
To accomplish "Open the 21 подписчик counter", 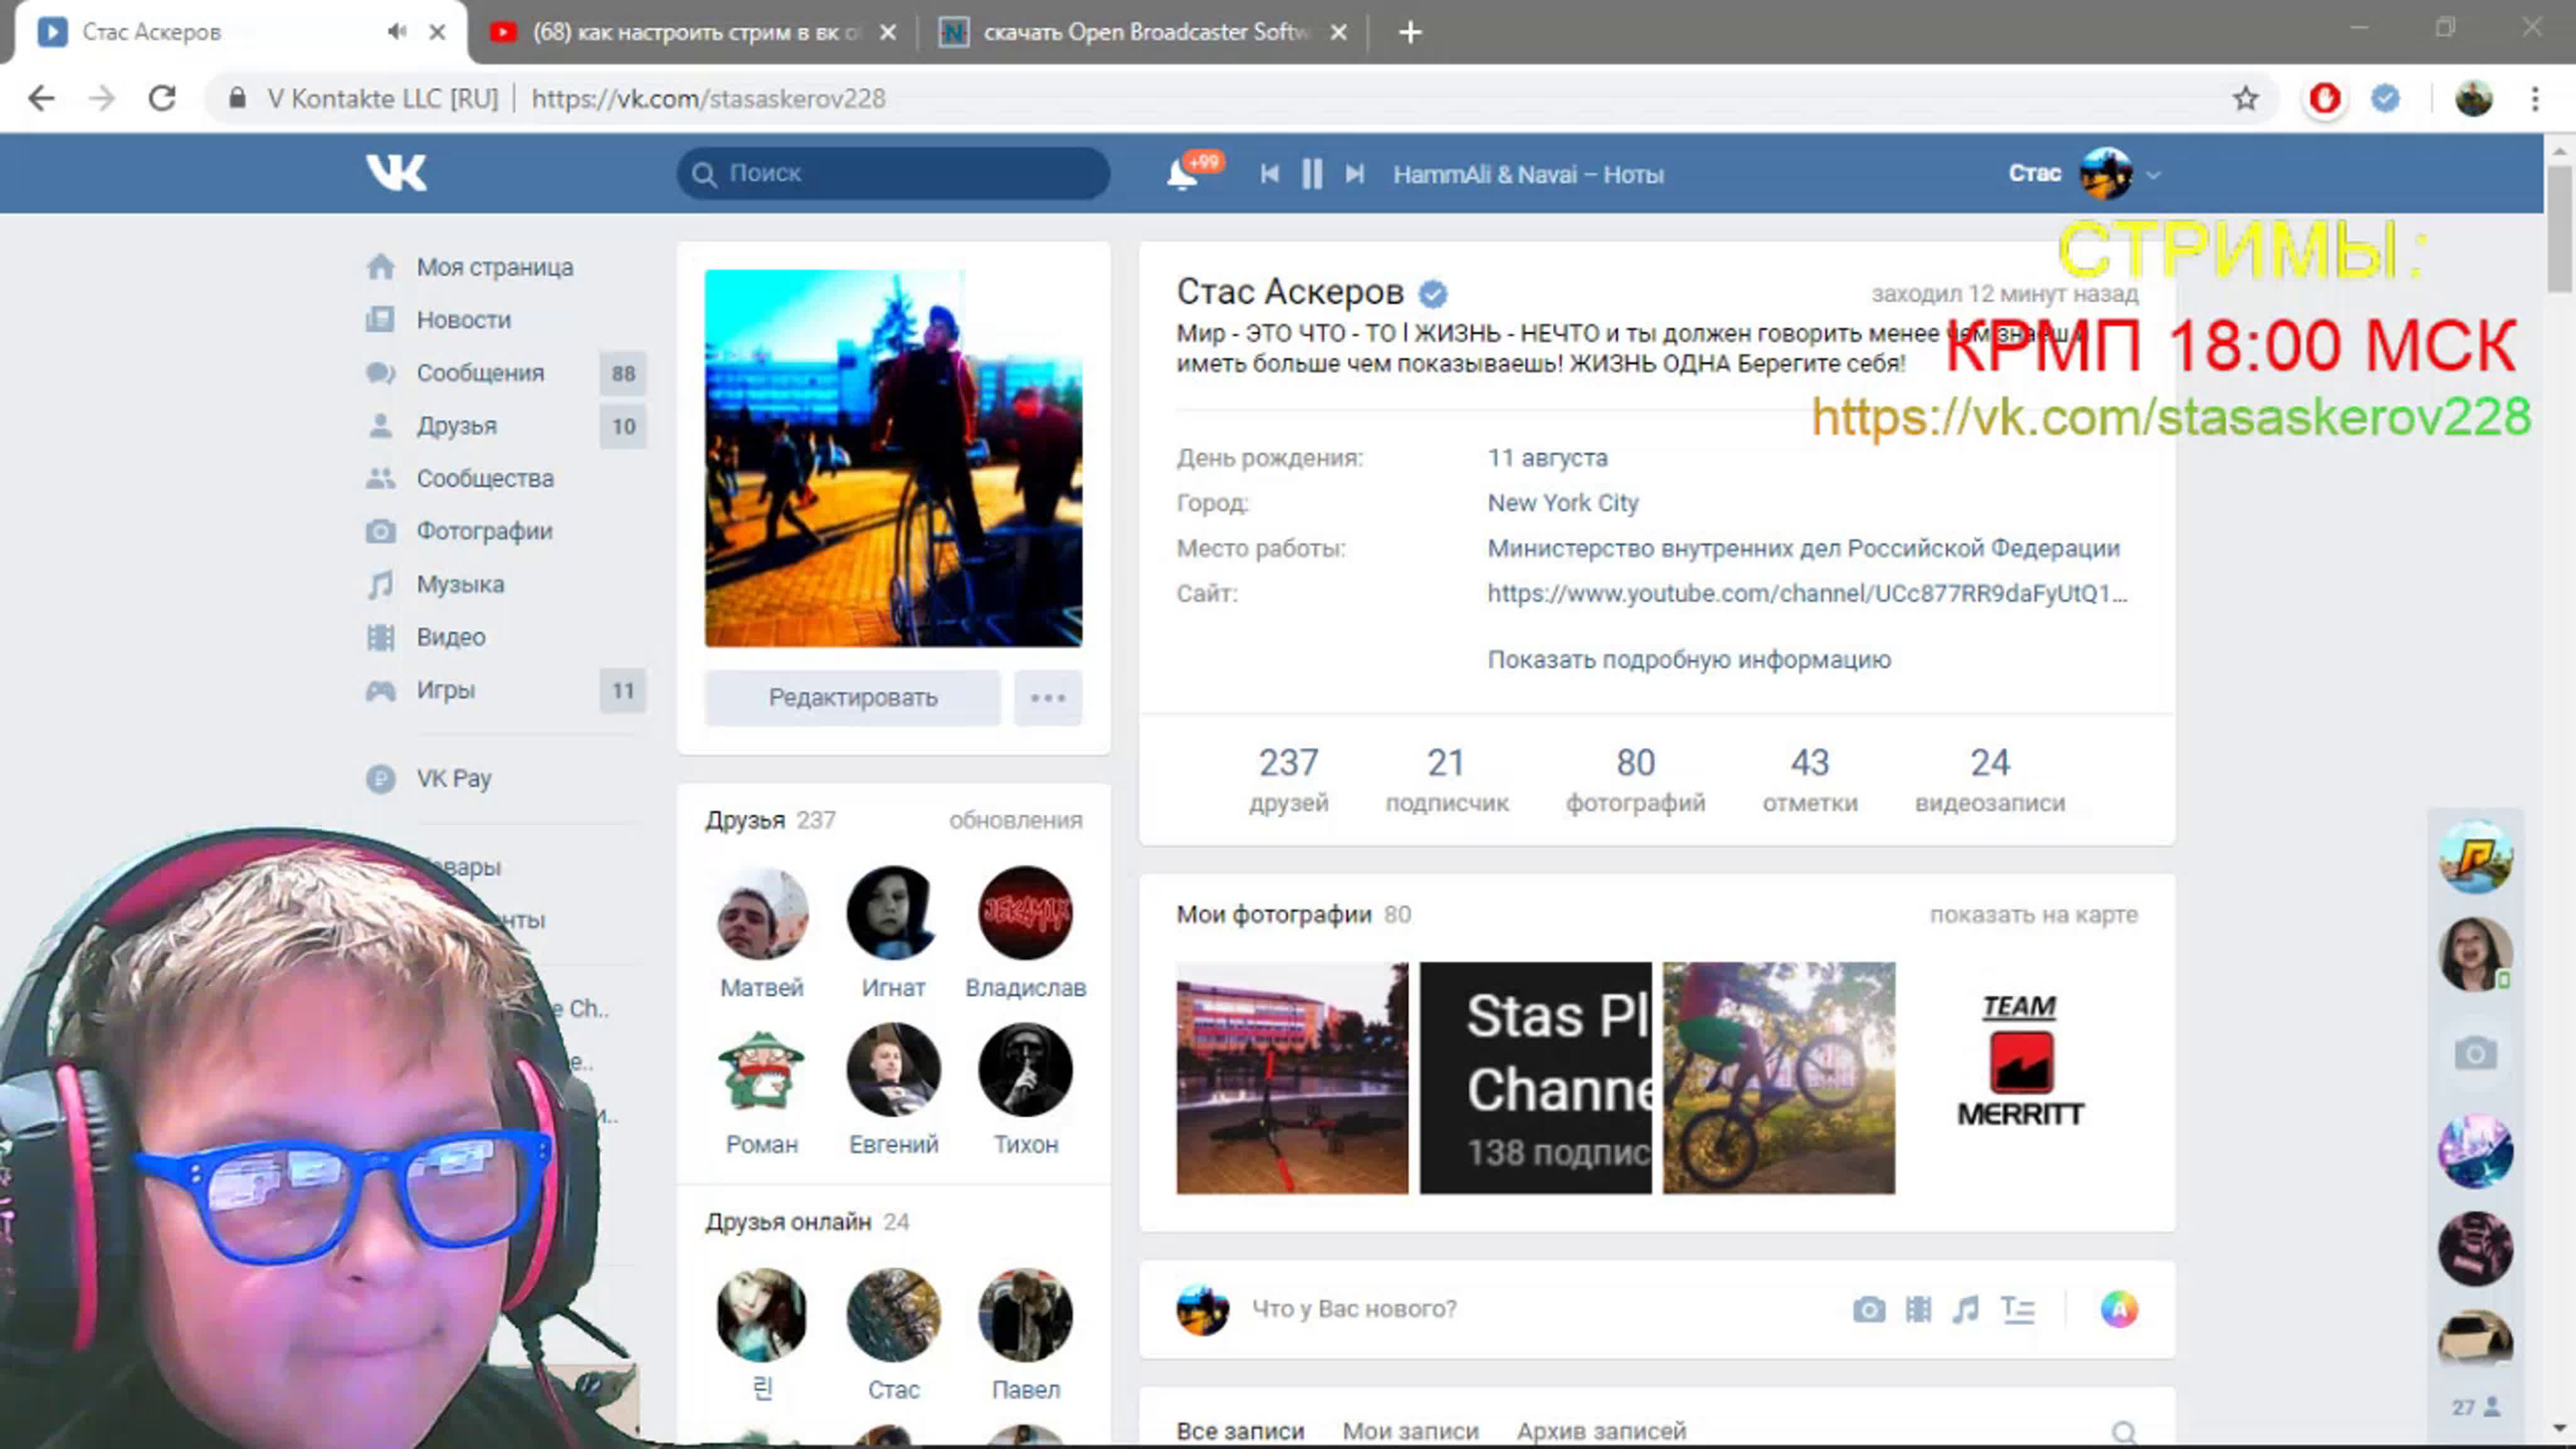I will tap(1447, 780).
